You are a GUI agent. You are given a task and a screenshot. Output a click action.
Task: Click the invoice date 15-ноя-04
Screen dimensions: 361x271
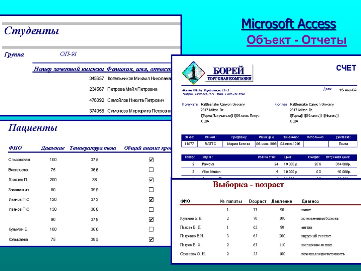point(348,90)
